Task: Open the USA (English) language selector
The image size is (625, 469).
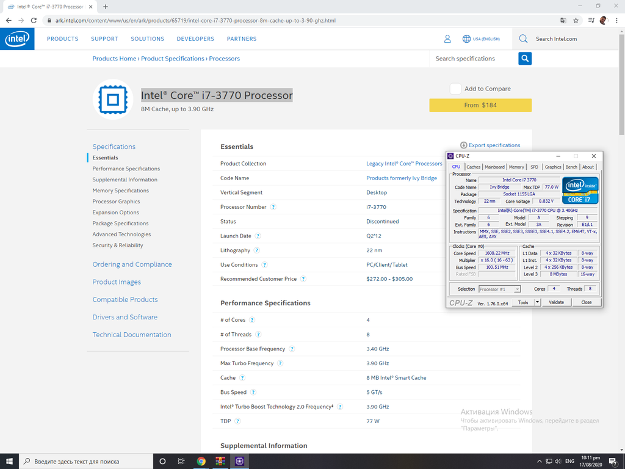Action: coord(481,39)
